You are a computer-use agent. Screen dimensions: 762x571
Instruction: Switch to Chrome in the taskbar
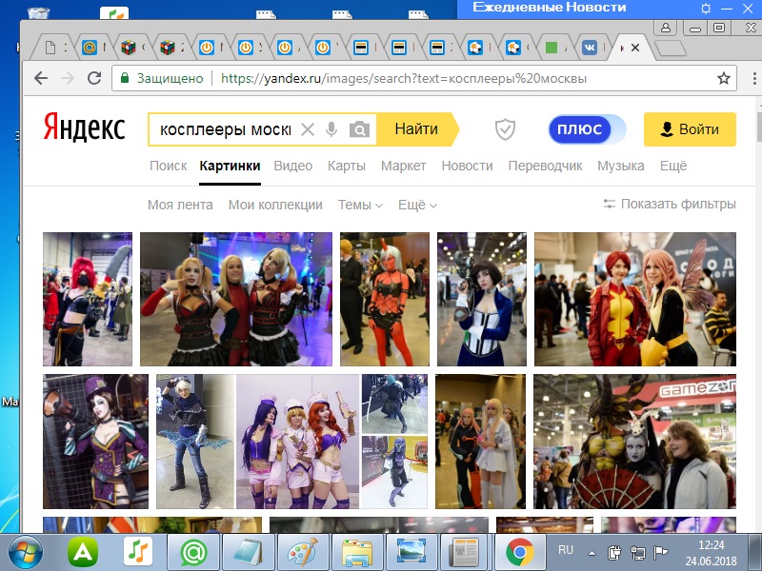519,553
